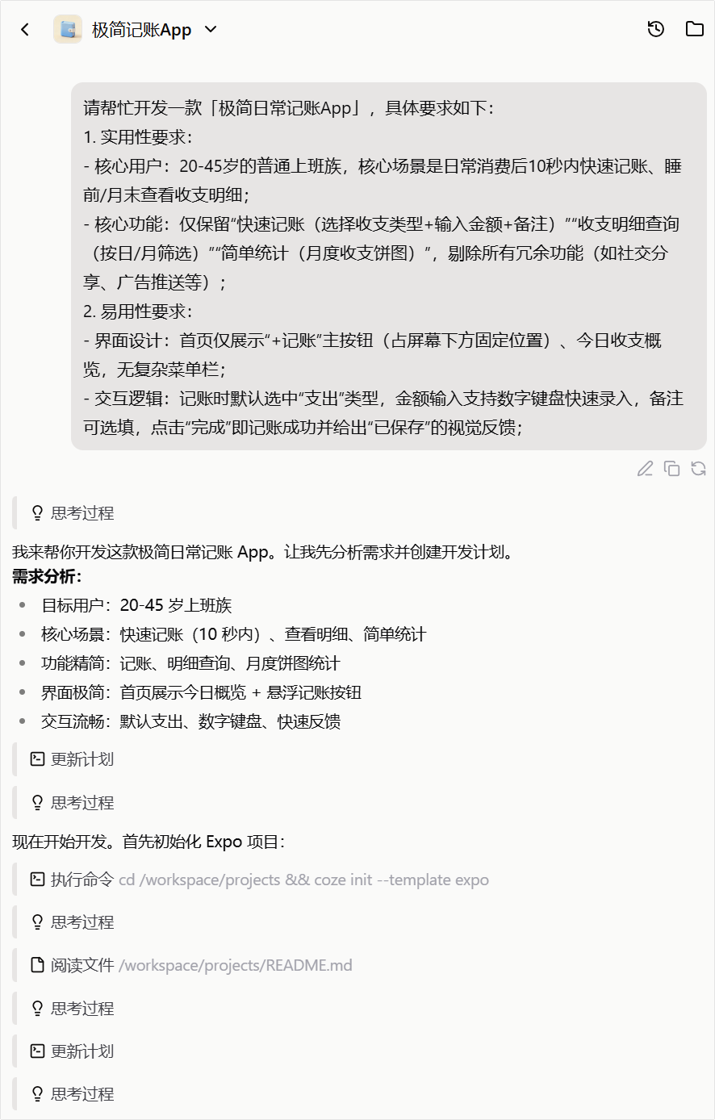The width and height of the screenshot is (715, 1120).
Task: Expand the first 思考过程 block
Action: [73, 513]
